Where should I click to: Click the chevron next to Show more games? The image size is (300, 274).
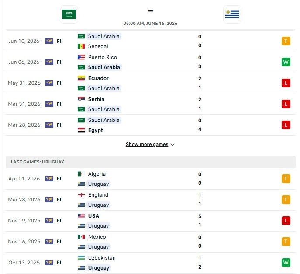coord(172,145)
